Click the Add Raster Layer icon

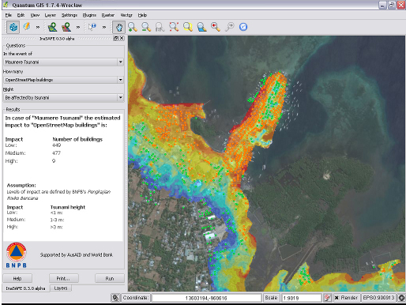tap(66, 27)
